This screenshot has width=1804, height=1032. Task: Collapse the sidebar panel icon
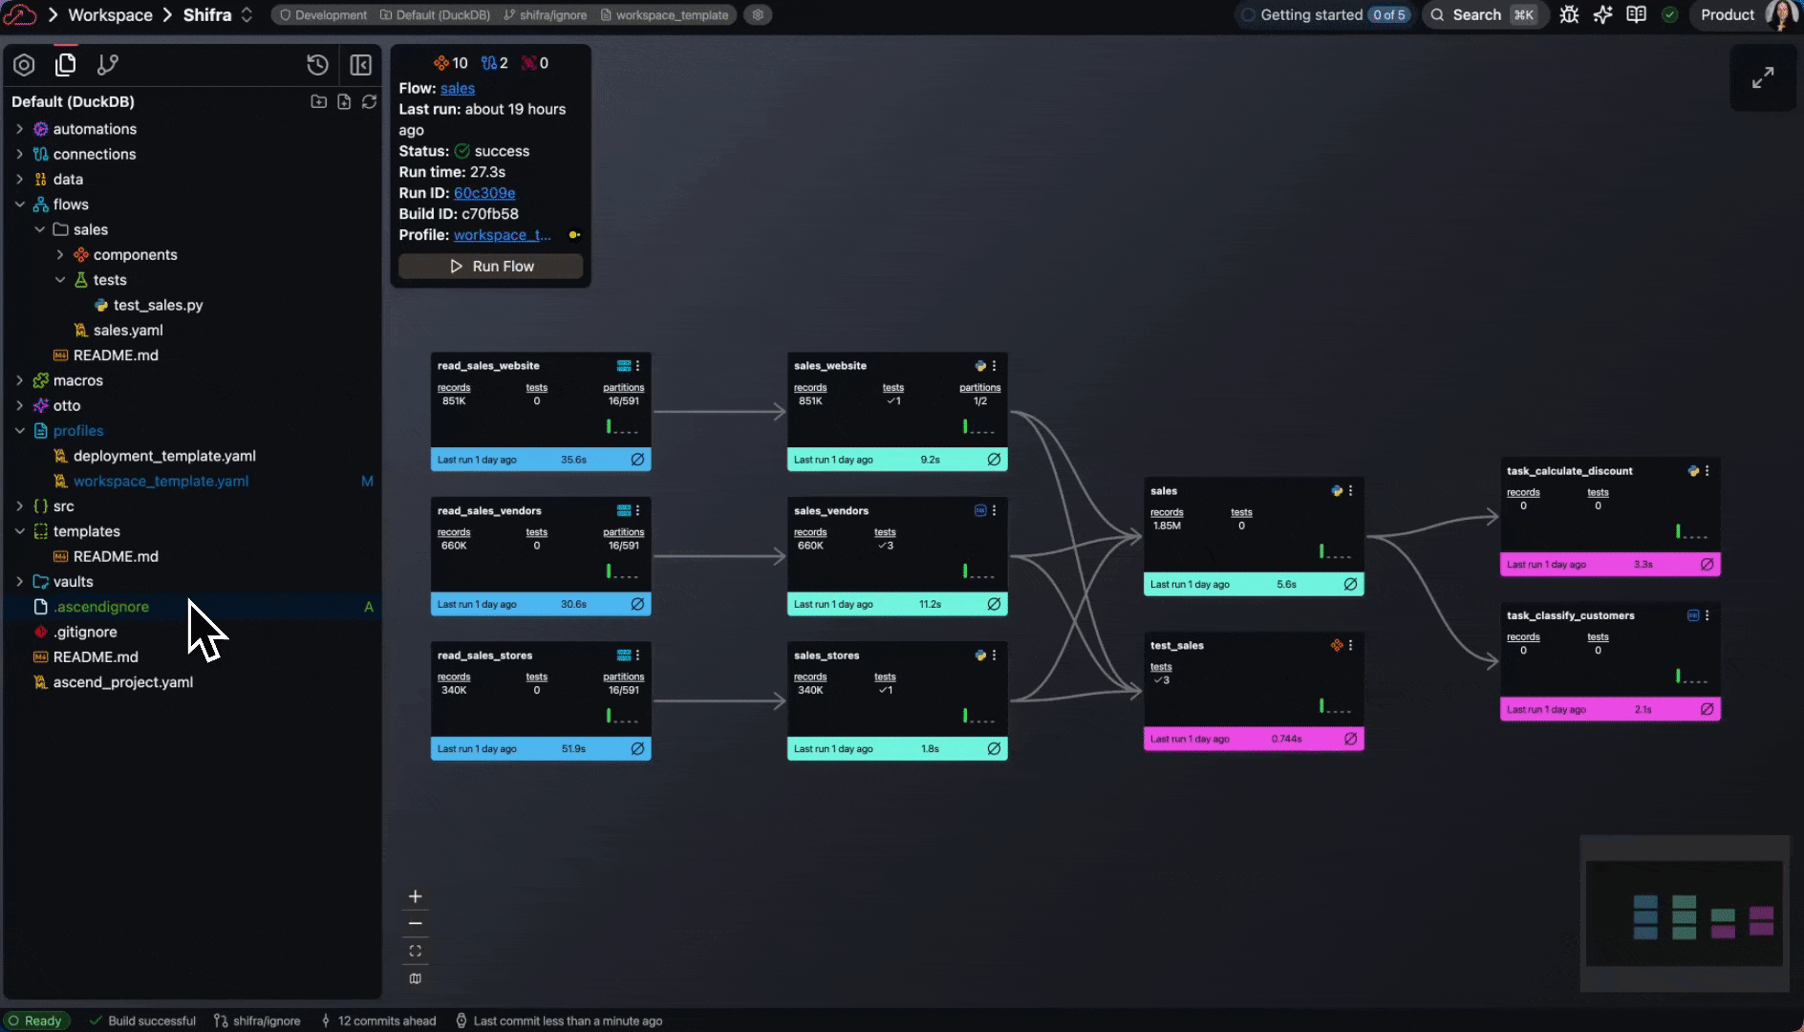[360, 64]
